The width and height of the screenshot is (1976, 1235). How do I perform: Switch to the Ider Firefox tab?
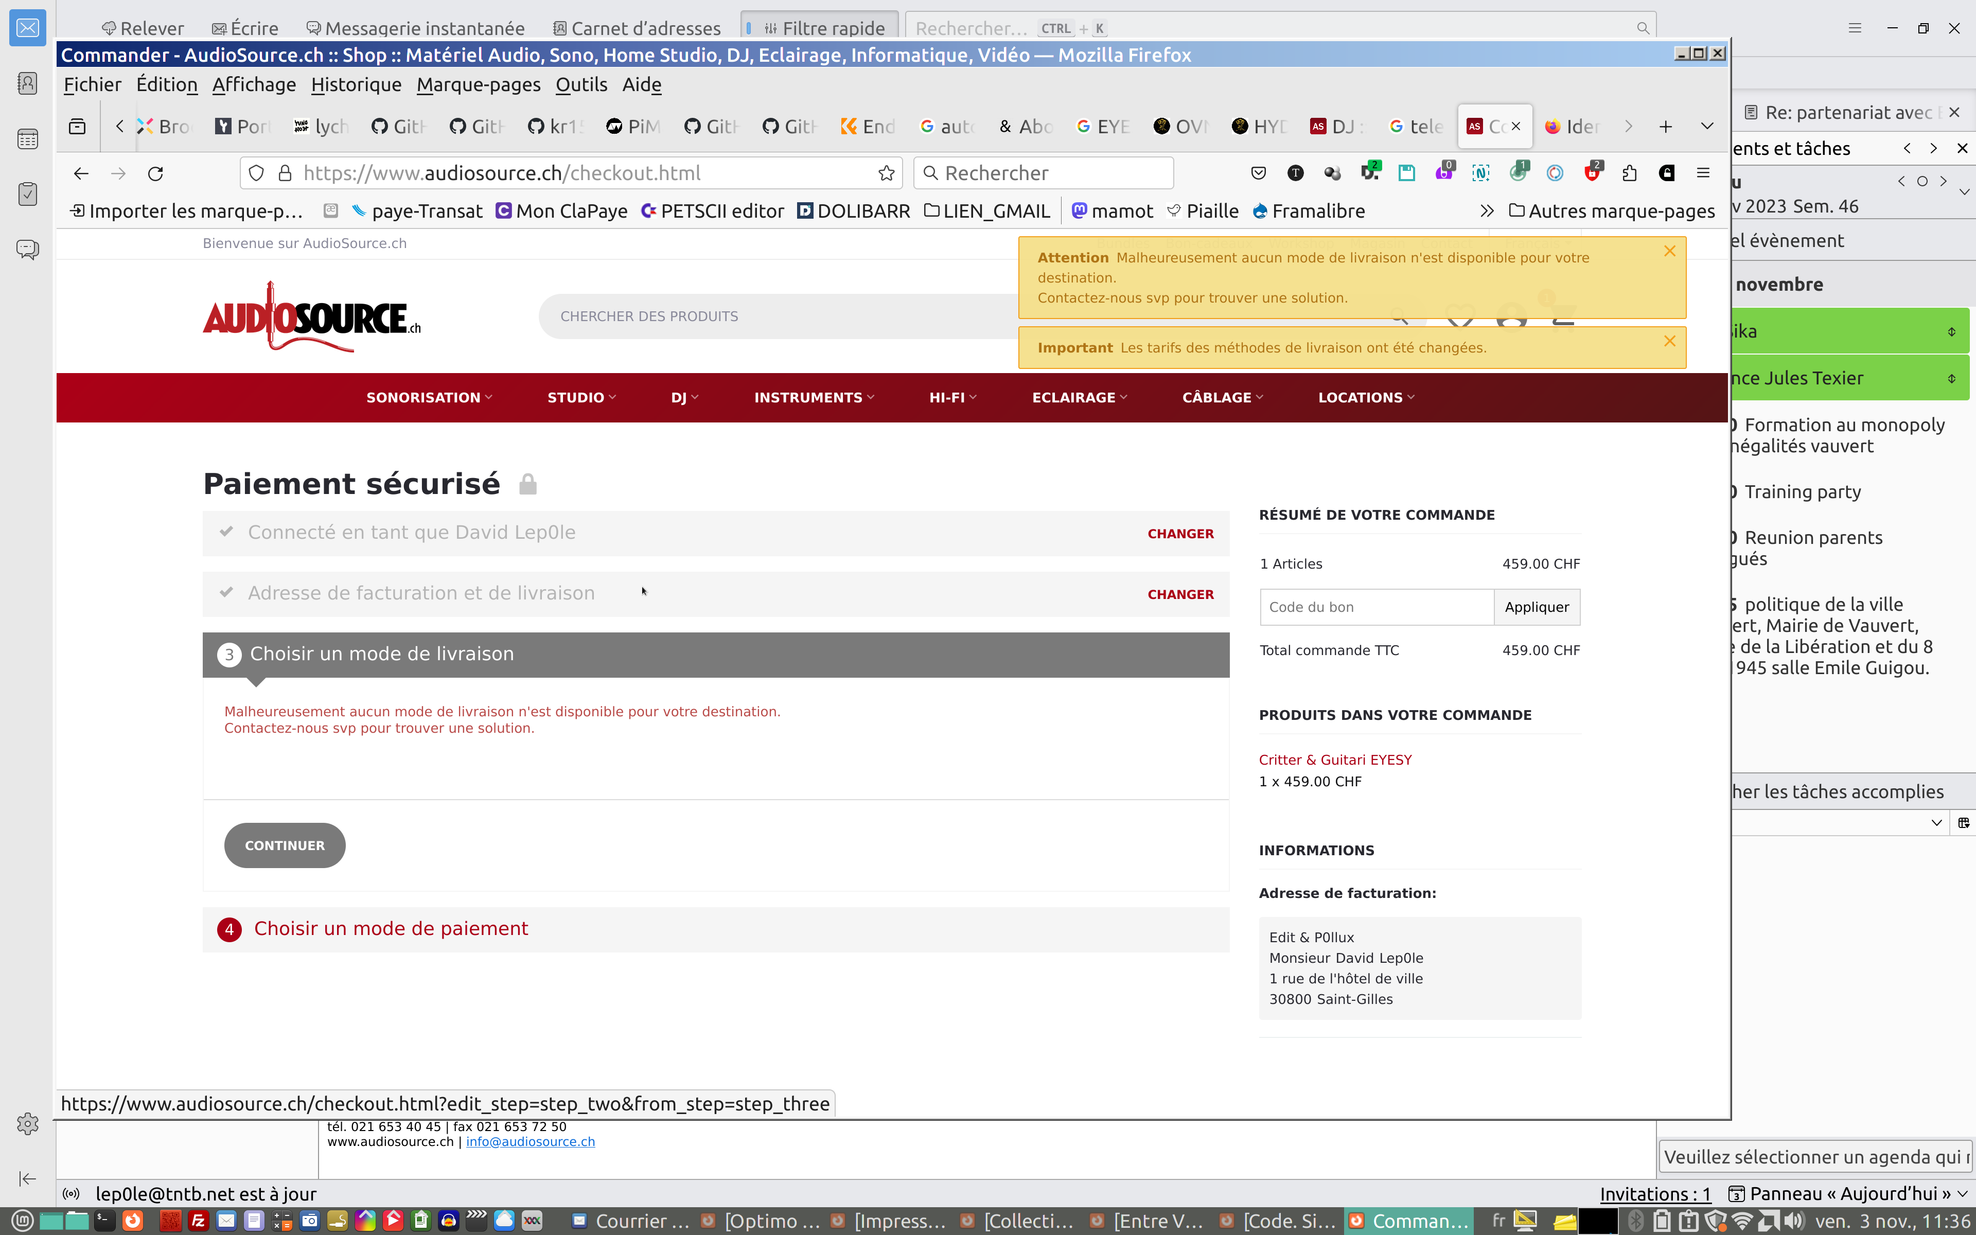(1572, 127)
